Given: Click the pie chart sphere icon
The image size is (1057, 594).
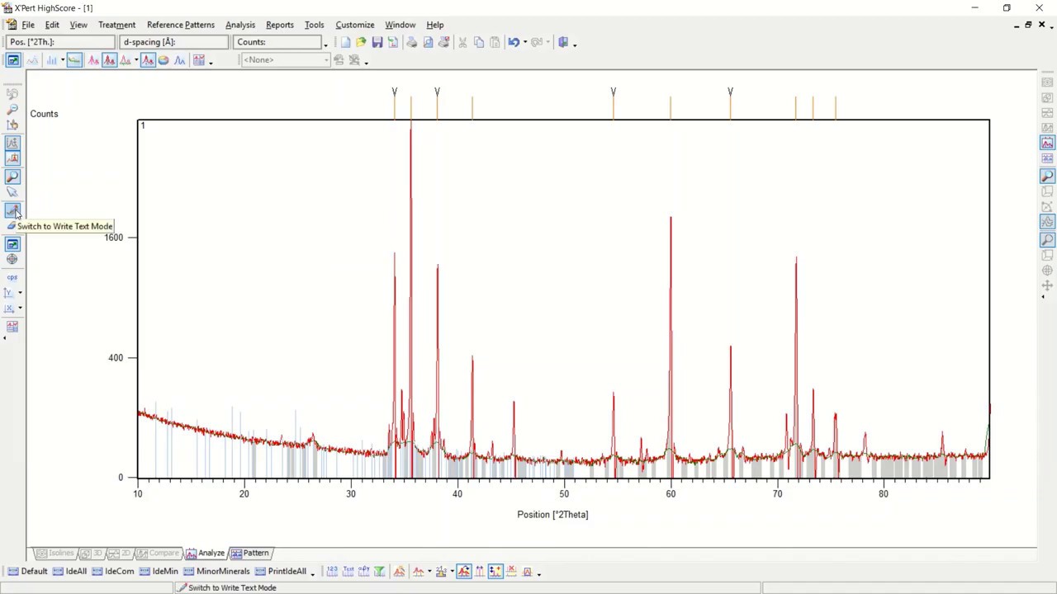Looking at the screenshot, I should click(163, 60).
